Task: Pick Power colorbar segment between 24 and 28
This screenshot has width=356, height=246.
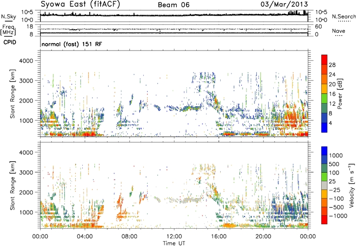Action: pyautogui.click(x=324, y=70)
